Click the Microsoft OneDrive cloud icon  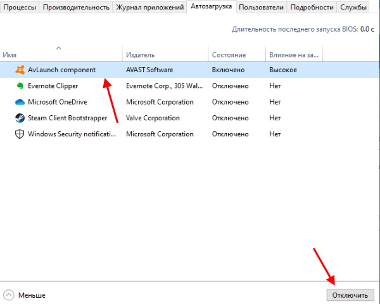tap(20, 102)
